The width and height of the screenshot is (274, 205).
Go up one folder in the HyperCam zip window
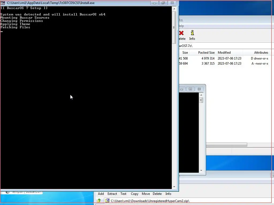tap(99, 201)
